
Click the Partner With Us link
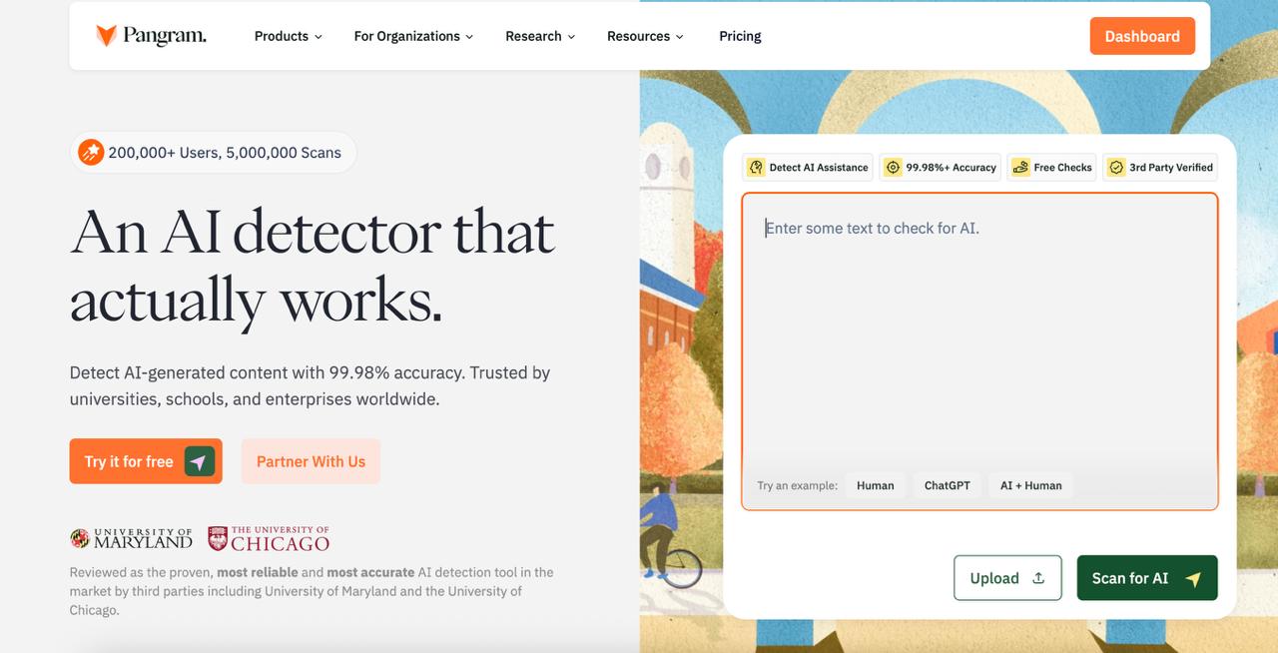pos(311,460)
